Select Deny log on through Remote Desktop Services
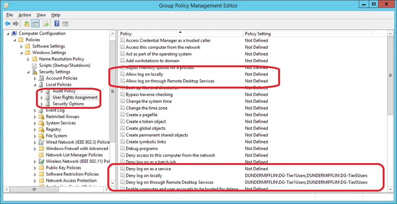 [x=170, y=182]
